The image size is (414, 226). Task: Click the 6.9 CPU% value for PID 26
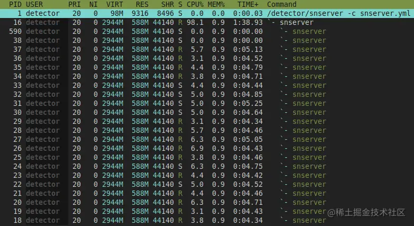tap(197, 148)
